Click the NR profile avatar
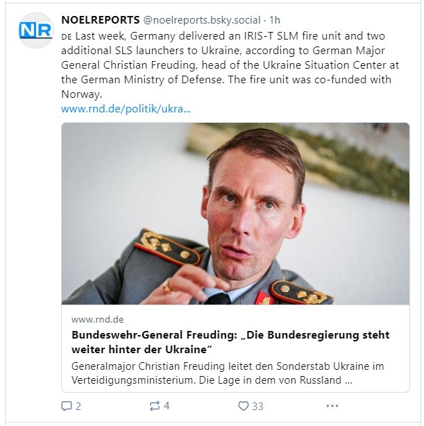The height and width of the screenshot is (426, 424). click(36, 31)
